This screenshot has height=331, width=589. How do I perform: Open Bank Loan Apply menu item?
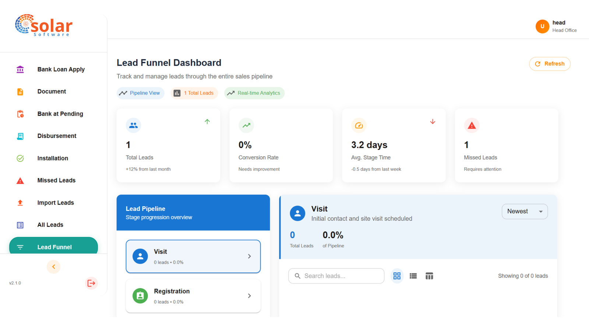point(61,70)
